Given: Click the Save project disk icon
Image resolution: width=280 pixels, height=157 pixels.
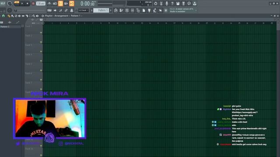Looking at the screenshot, I should (x=178, y=3).
